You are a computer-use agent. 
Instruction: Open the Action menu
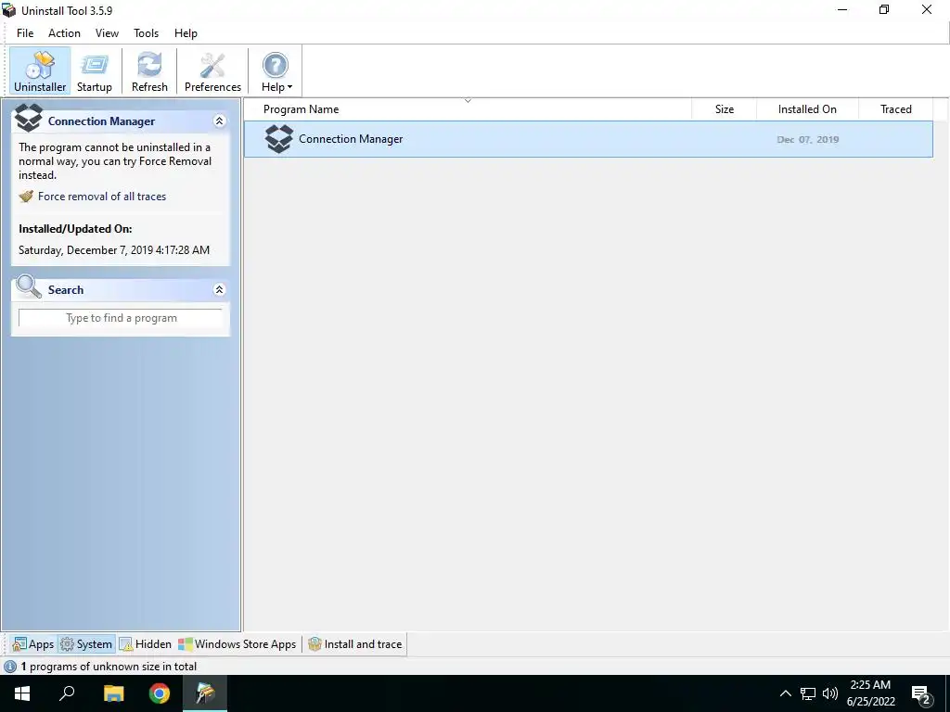[x=64, y=33]
